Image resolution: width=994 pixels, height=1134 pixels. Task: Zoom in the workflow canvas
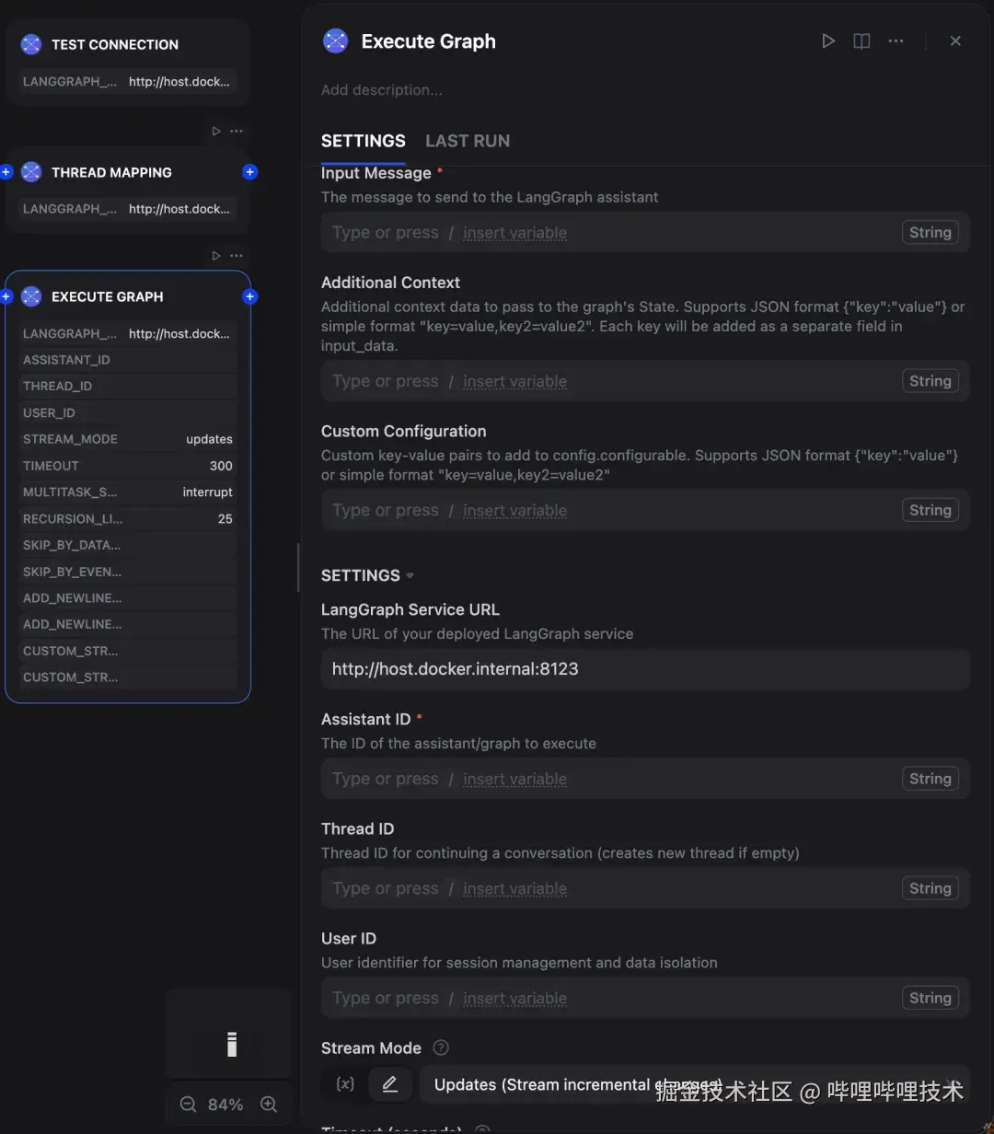pyautogui.click(x=269, y=1104)
